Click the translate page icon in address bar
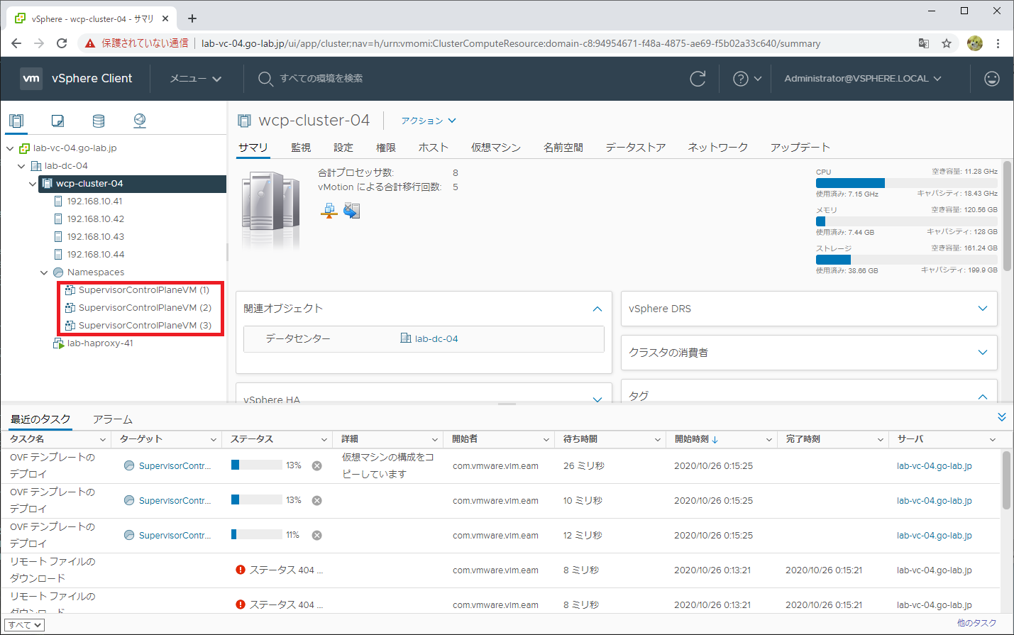Image resolution: width=1014 pixels, height=635 pixels. tap(924, 43)
